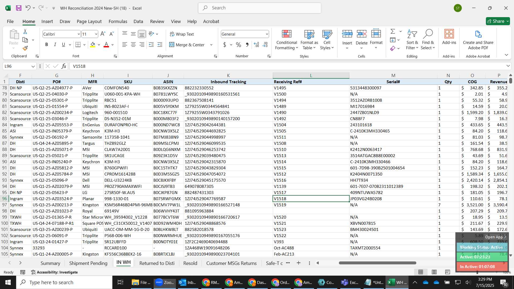Click the Decrease Decimal icon
The width and height of the screenshot is (514, 289).
click(265, 45)
